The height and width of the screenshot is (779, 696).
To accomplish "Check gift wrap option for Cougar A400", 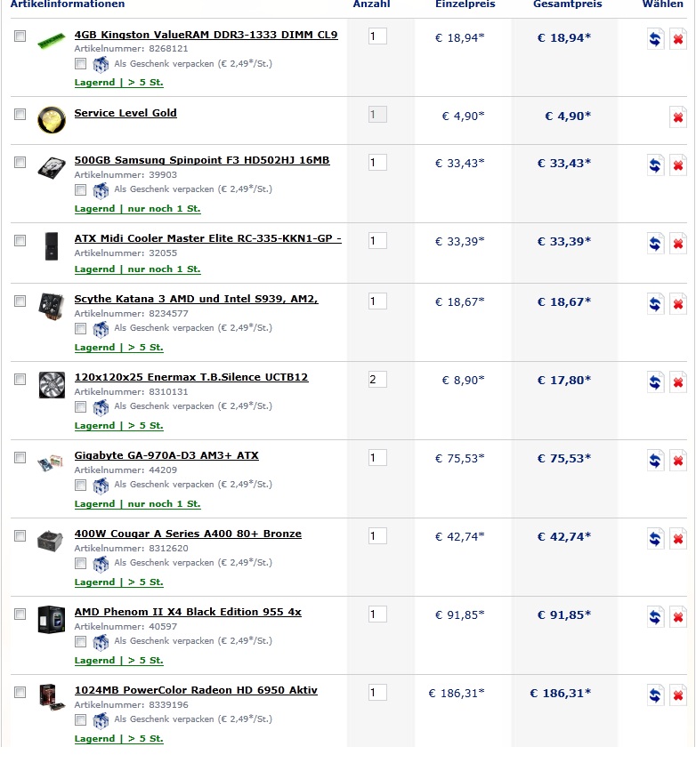I will [x=80, y=564].
